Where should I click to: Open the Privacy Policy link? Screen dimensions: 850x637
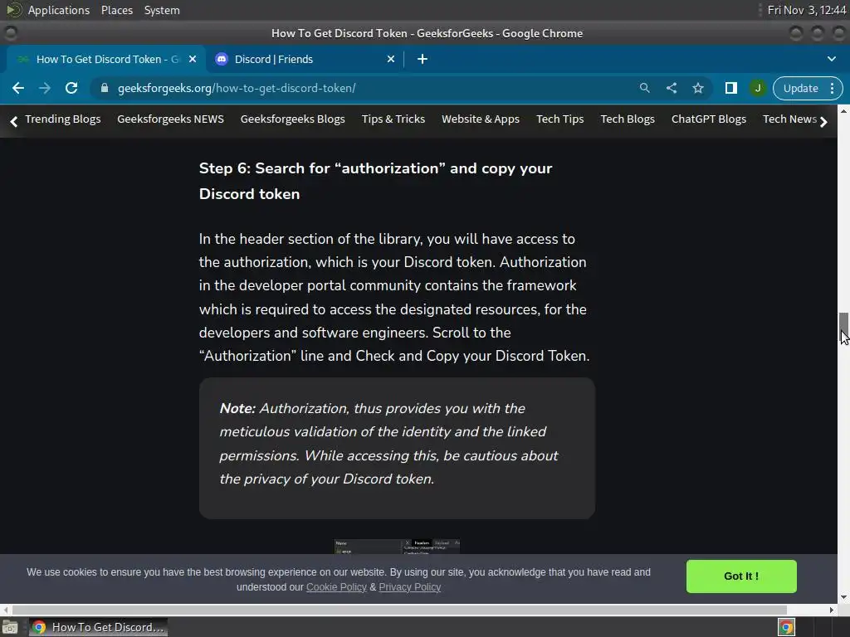point(410,587)
